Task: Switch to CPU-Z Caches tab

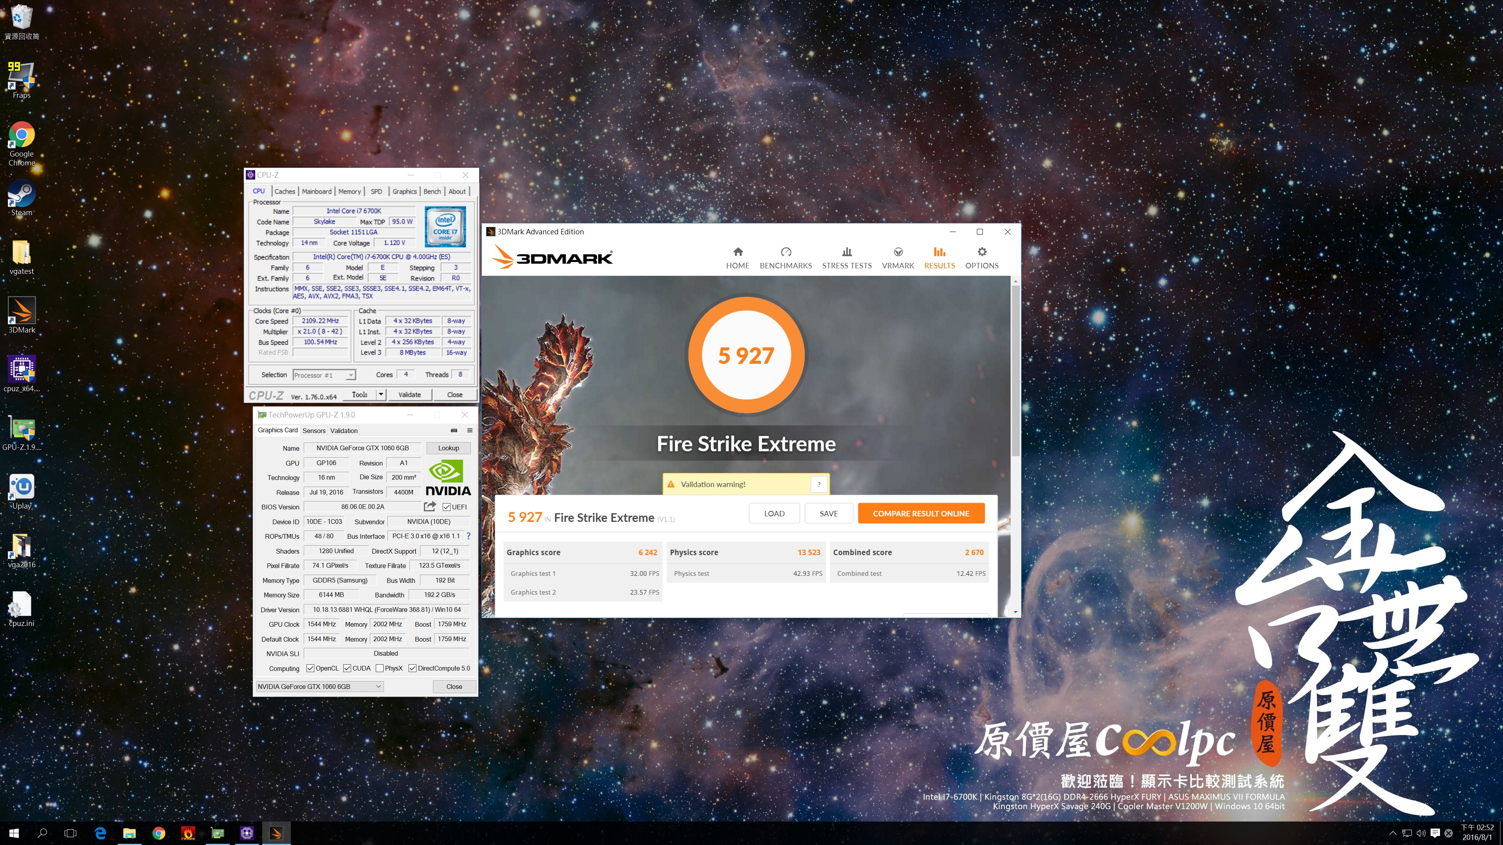Action: click(285, 191)
